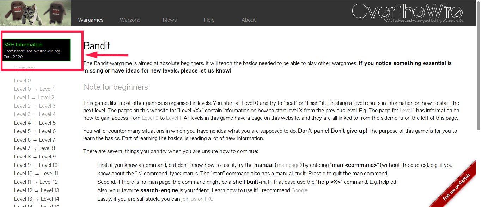Screen dimensions: 481x207
Task: Open the Wargames menu
Action: click(91, 20)
